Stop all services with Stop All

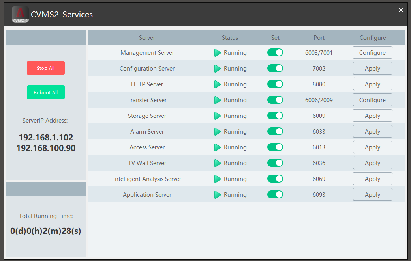pos(46,68)
